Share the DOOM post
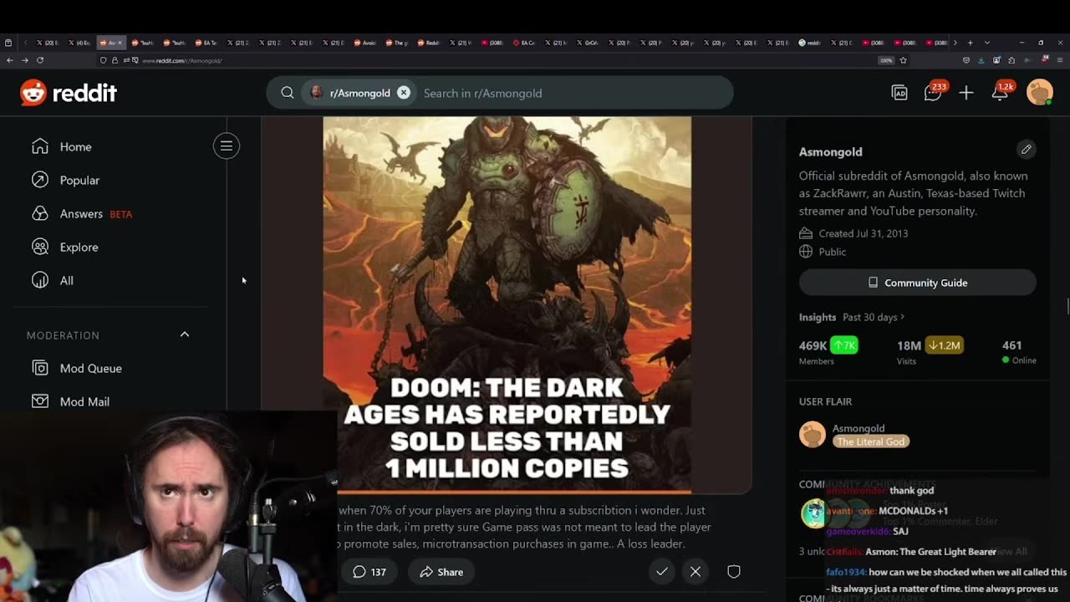 pyautogui.click(x=441, y=572)
